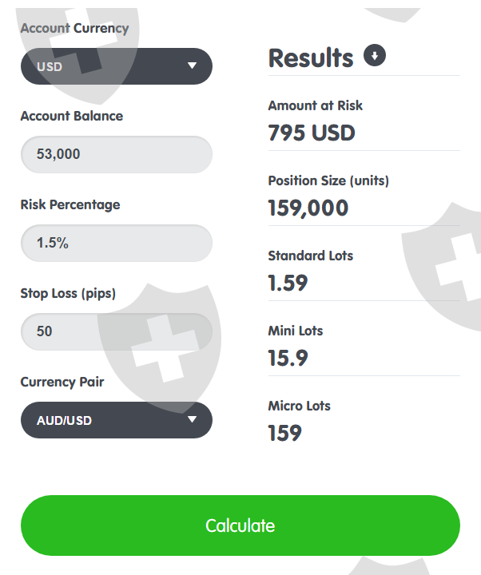The width and height of the screenshot is (481, 575).
Task: Click the Stop Loss pips field showing 50
Action: click(x=116, y=331)
